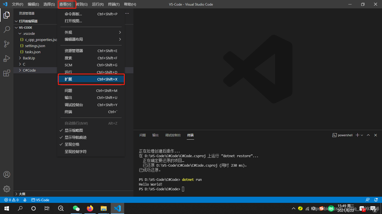Expand the C#Code folder
Viewport: 382px width, 214px height.
coord(20,70)
